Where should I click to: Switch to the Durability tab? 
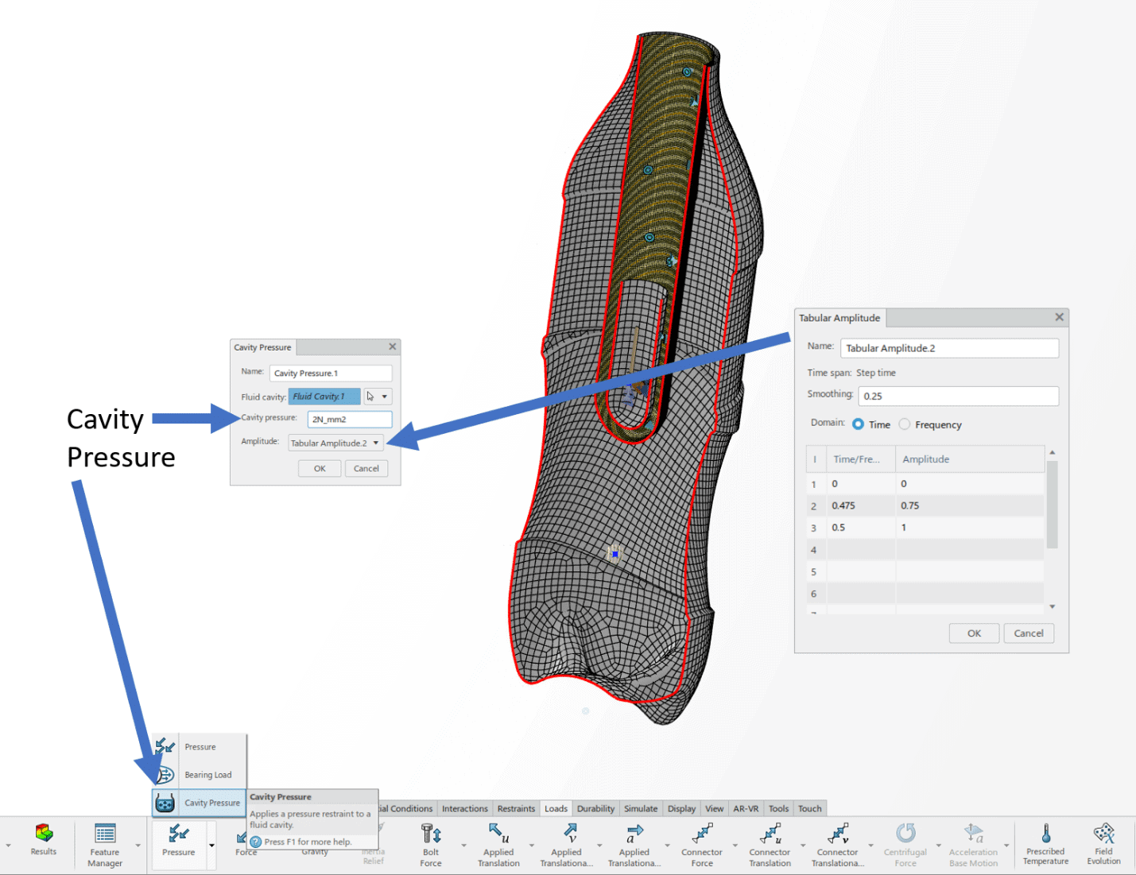(x=596, y=809)
